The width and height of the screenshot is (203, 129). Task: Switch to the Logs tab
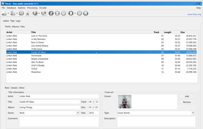(18, 21)
